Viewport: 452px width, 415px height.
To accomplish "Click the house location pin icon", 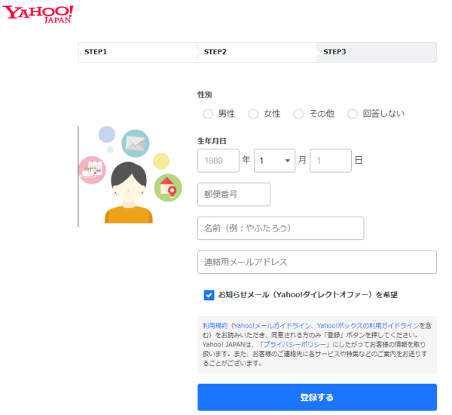I will pos(168,188).
